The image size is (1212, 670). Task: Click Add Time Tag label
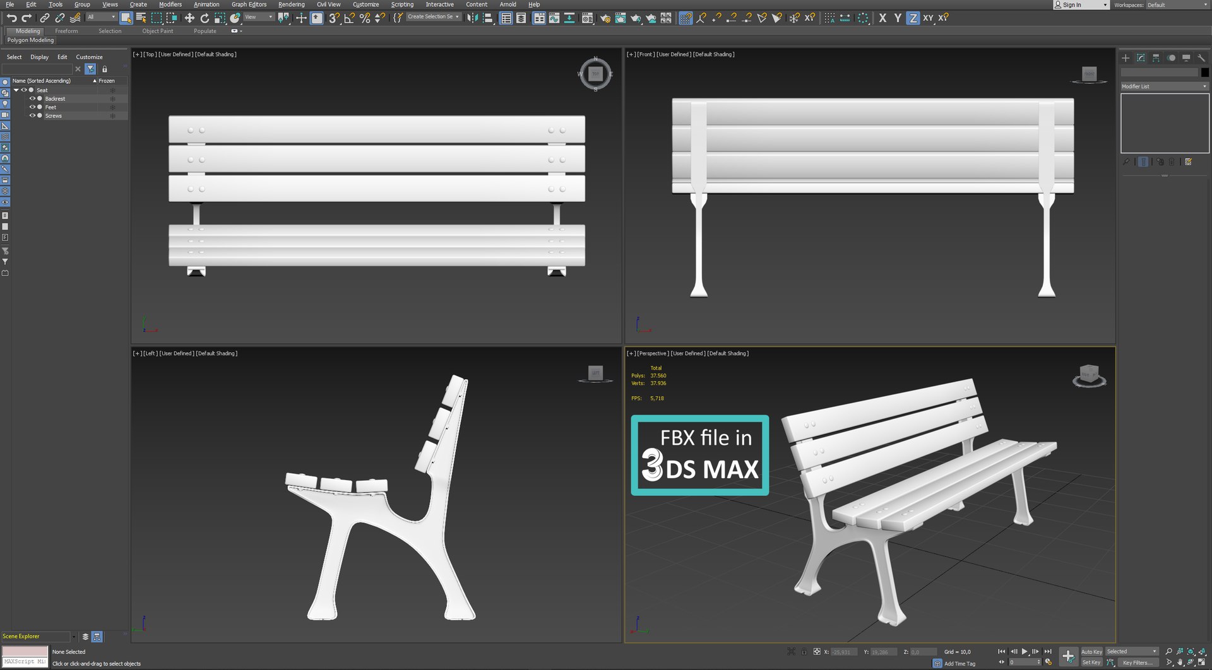[959, 664]
